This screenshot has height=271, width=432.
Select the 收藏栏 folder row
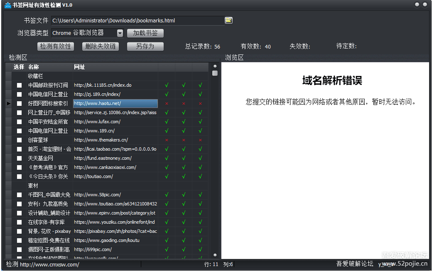pos(107,76)
